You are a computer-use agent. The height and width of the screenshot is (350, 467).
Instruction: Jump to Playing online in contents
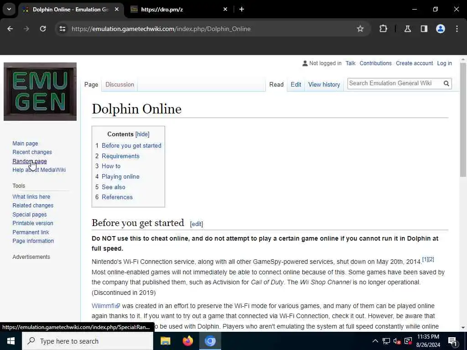point(120,176)
